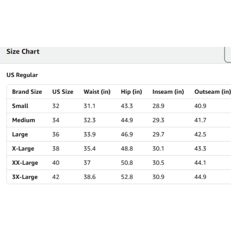Click the hip value 50.8 cell
The image size is (231, 231).
pos(127,163)
